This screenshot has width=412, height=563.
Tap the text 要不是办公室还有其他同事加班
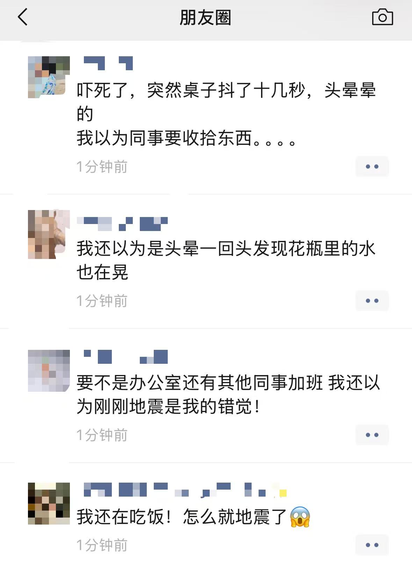(200, 383)
